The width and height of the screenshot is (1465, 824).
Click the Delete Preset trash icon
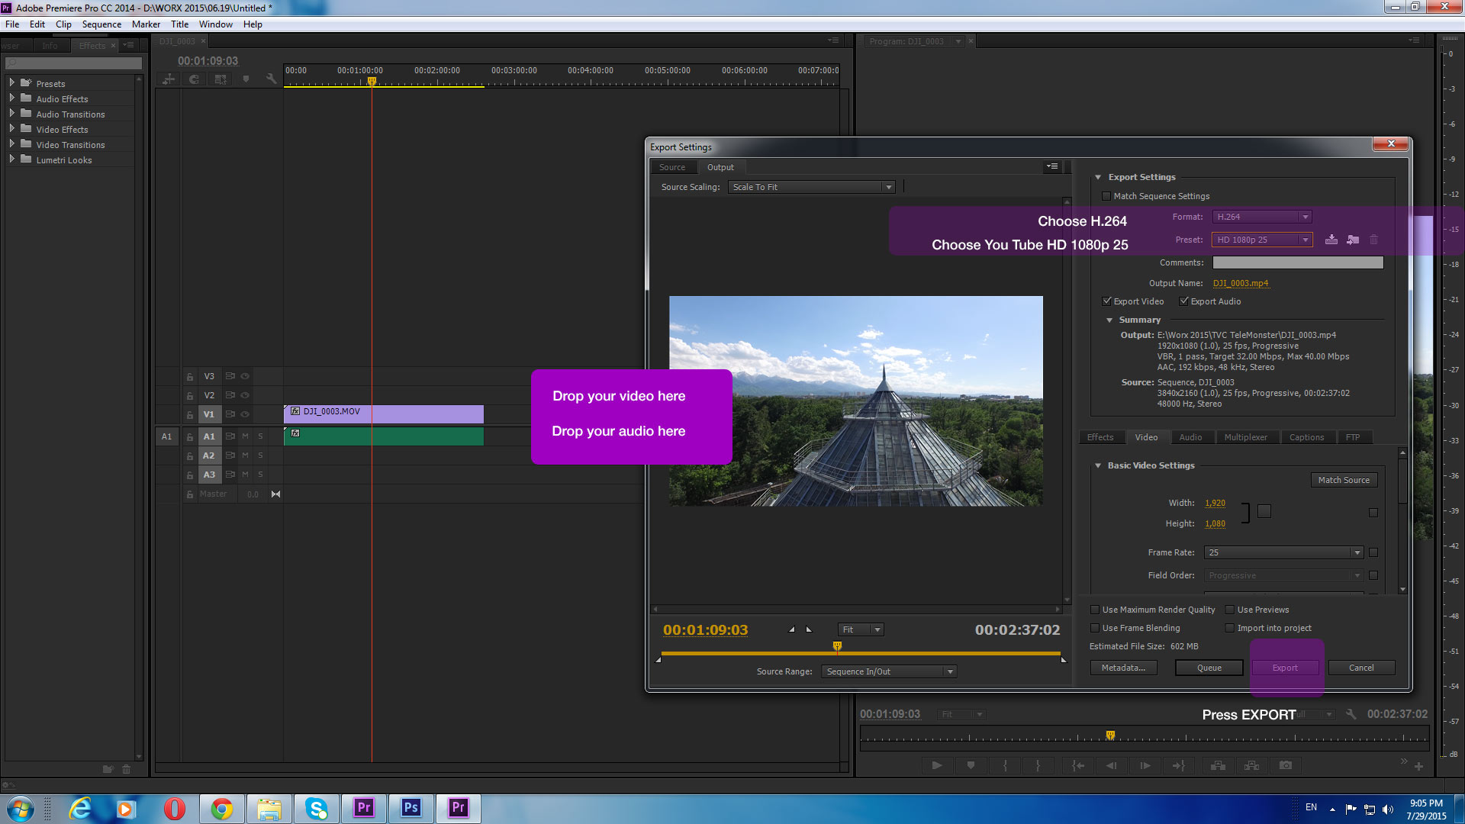1374,240
